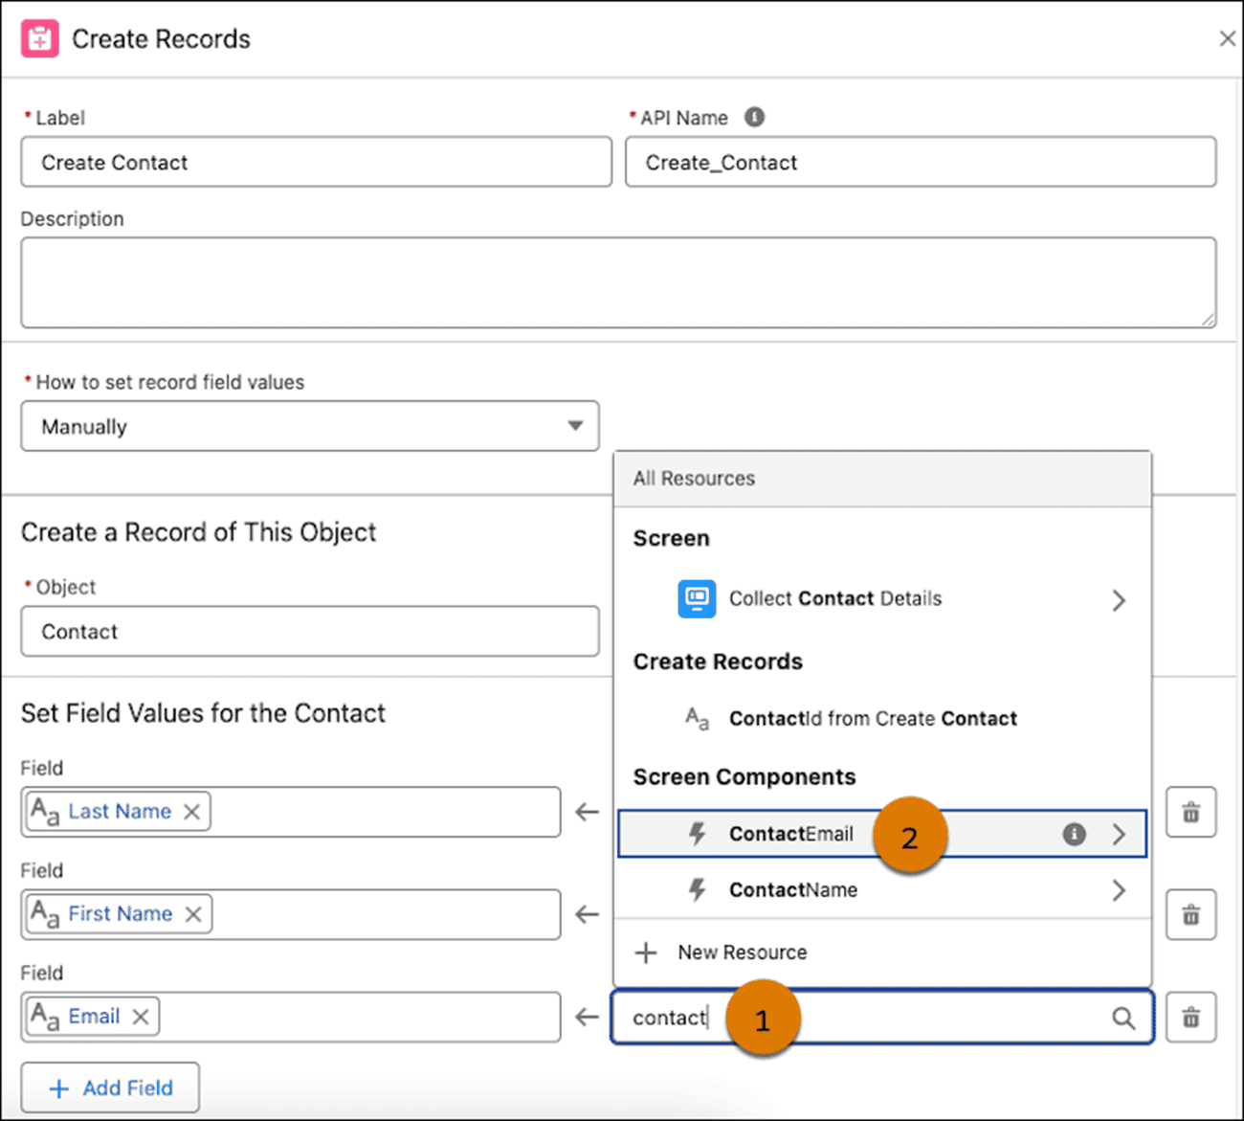
Task: Select the Last Name field pill
Action: pos(119,812)
